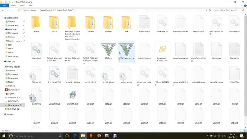This screenshot has height=139, width=247.
Task: Open the mods1 folder in sidebar
Action: [x=11, y=53]
